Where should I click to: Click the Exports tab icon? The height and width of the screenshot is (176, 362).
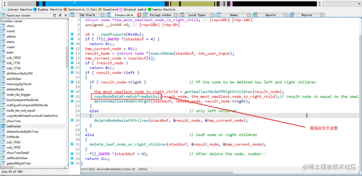click(x=292, y=15)
